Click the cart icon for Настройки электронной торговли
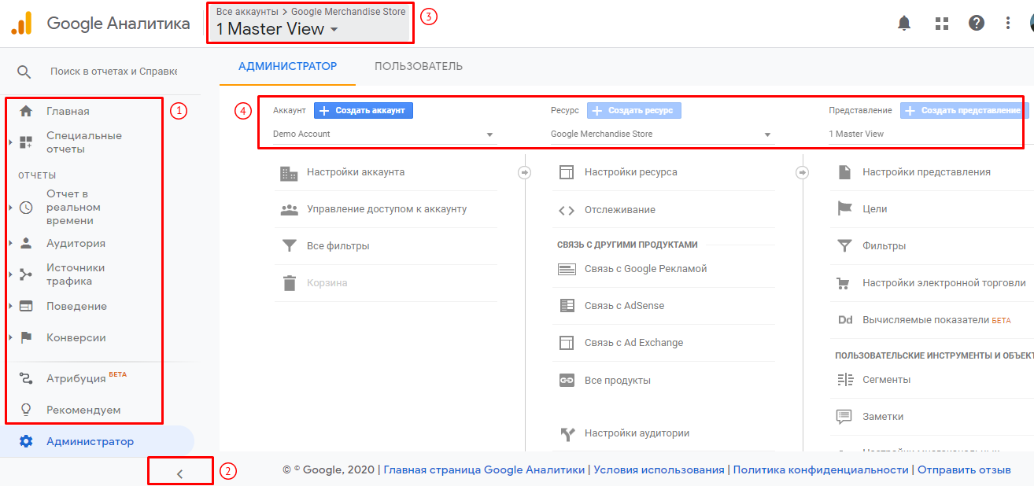1034x486 pixels. (844, 283)
